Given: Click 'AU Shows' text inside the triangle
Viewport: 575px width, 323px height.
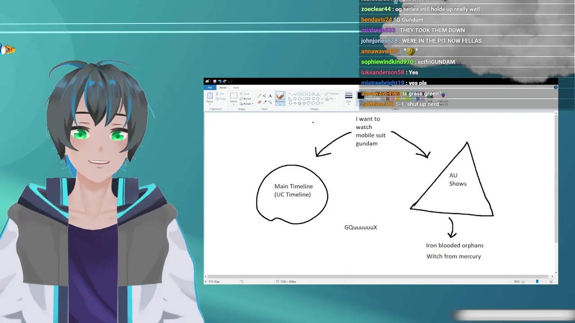Looking at the screenshot, I should tap(458, 179).
